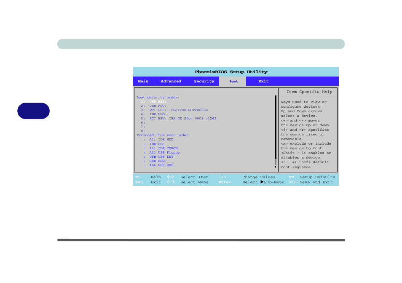Go to the Exit tab
This screenshot has height=283, width=402.
[x=263, y=81]
